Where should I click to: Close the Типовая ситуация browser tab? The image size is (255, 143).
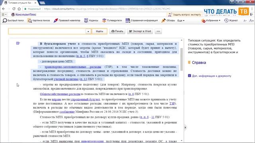pyautogui.click(x=35, y=3)
